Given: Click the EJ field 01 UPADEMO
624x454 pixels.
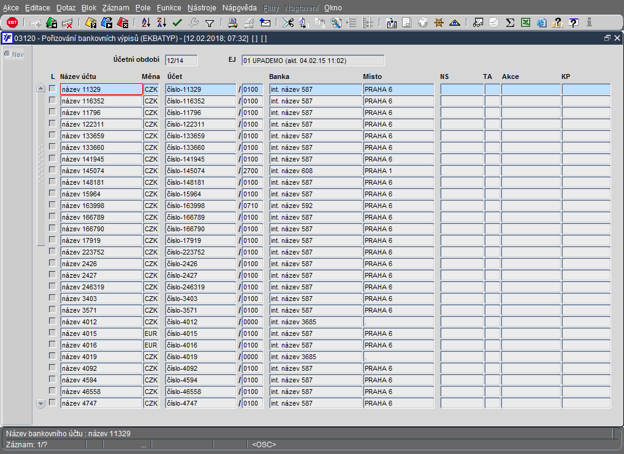Looking at the screenshot, I should [313, 61].
